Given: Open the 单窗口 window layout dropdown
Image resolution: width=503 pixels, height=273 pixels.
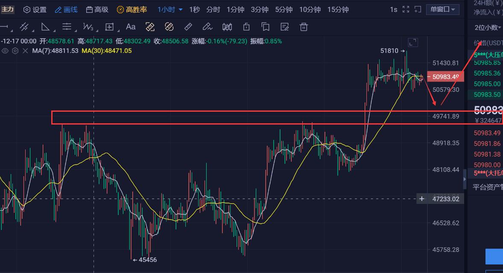Looking at the screenshot, I should tap(442, 9).
